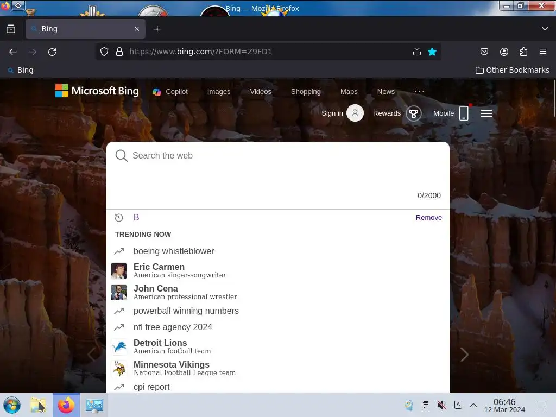This screenshot has width=556, height=417.
Task: Click John Cena's thumbnail photo
Action: (119, 293)
